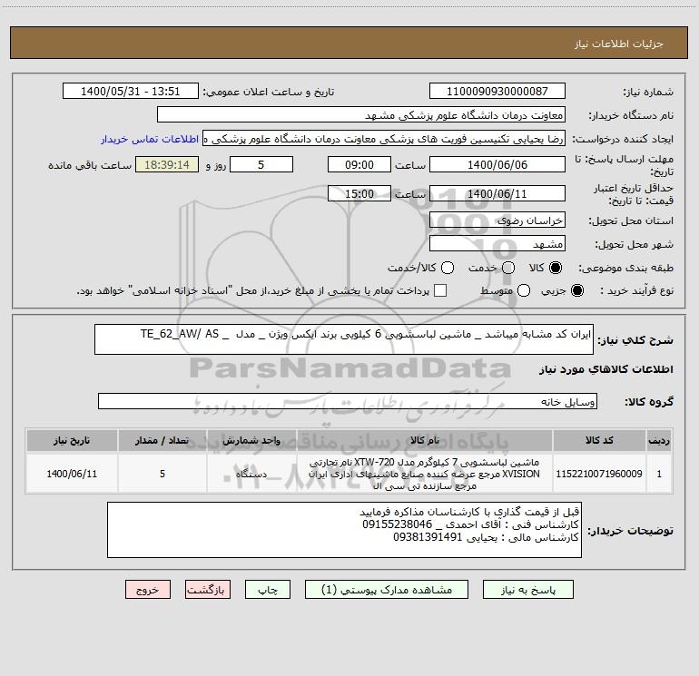Select the خدمت radio button
The height and width of the screenshot is (676, 699).
pos(508,268)
